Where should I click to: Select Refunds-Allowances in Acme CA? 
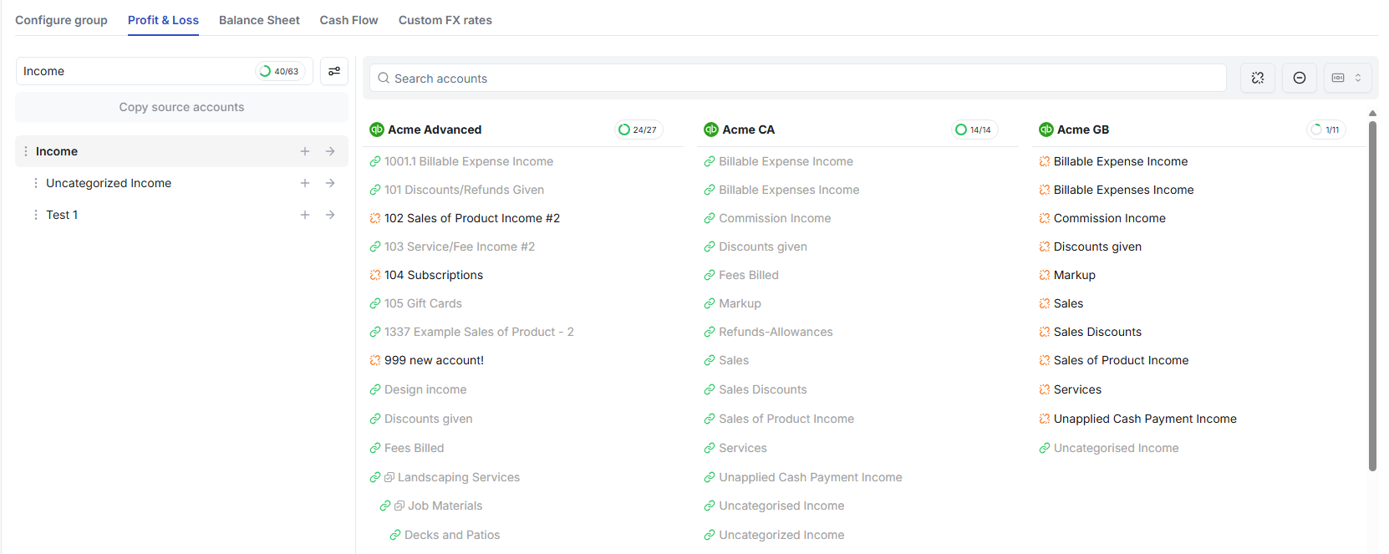coord(776,332)
